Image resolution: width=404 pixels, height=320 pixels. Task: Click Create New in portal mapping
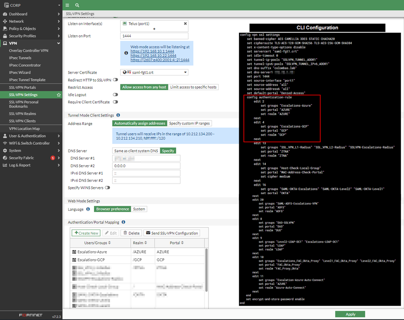click(x=86, y=233)
